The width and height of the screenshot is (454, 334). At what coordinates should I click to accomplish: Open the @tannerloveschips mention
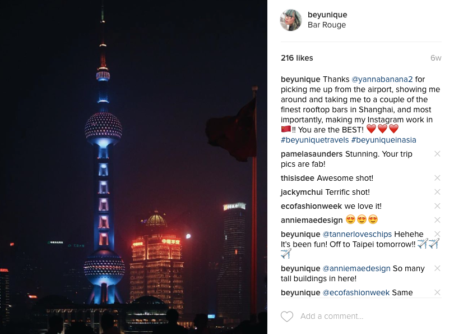coord(357,234)
